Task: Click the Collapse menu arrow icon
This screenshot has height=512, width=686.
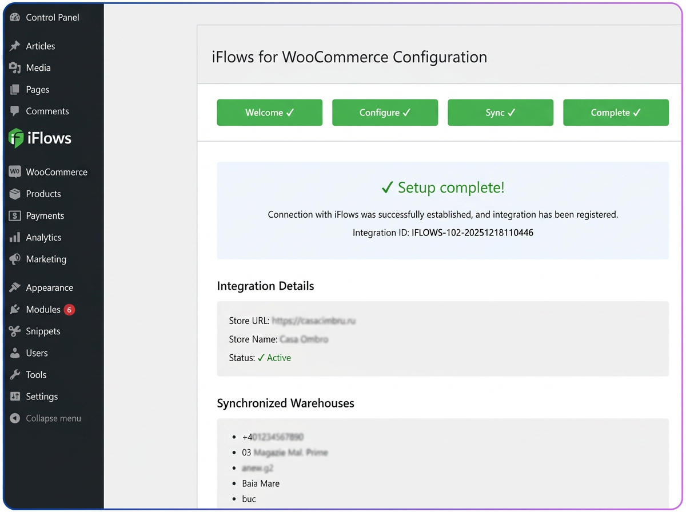Action: point(15,418)
